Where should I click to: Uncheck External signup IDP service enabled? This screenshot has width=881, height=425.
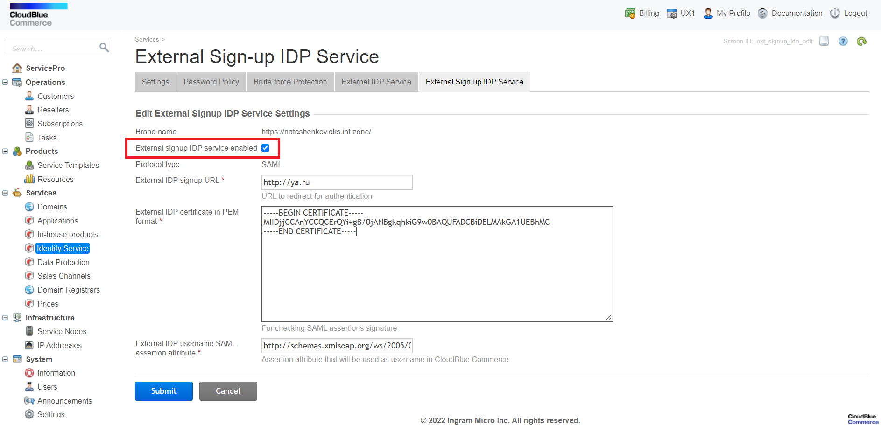[x=265, y=148]
